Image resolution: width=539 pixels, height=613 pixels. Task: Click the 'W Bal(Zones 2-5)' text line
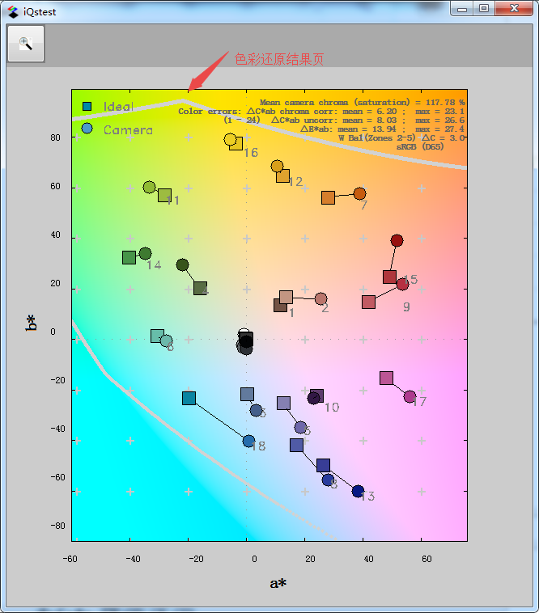pos(401,137)
